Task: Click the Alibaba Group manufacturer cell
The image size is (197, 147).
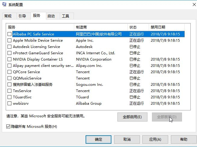Action: [89, 103]
